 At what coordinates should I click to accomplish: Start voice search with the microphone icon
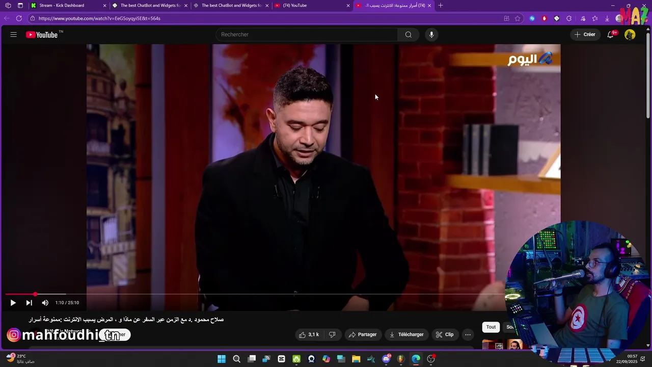click(x=431, y=35)
